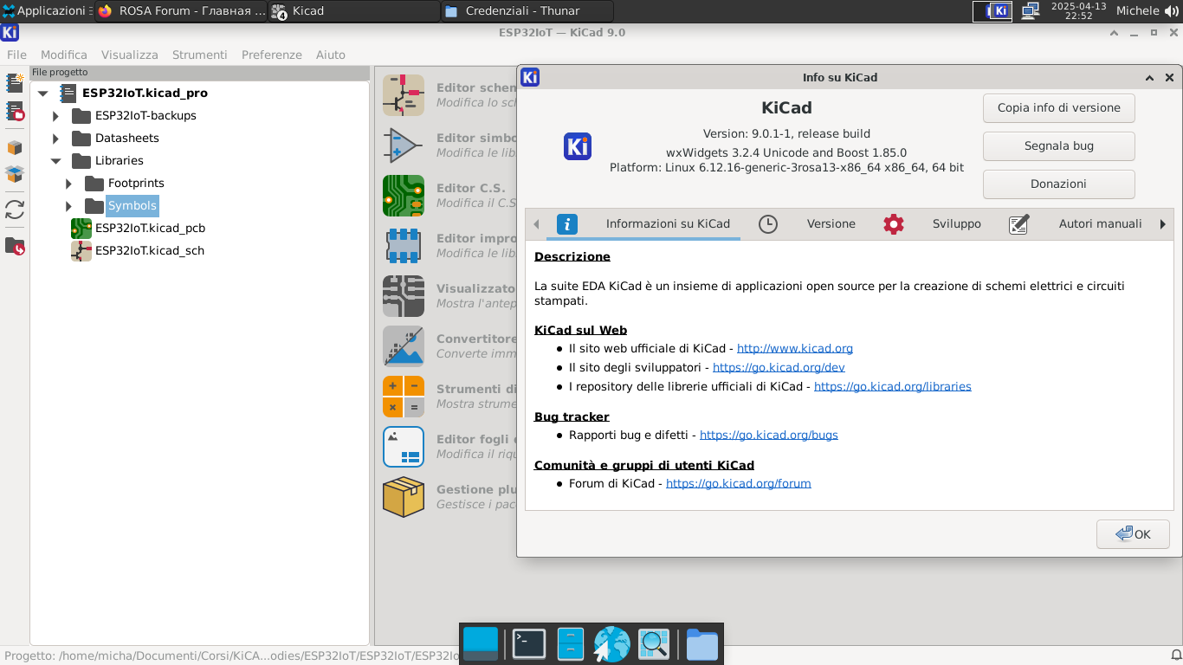Viewport: 1183px width, 665px height.
Task: Select ESP32IoT.kicad_sch in project tree
Action: pos(150,251)
